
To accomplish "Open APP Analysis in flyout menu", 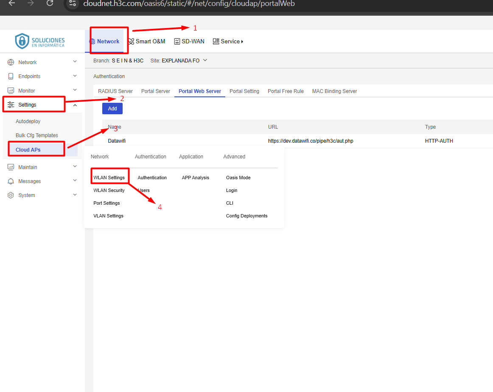I will coord(195,178).
